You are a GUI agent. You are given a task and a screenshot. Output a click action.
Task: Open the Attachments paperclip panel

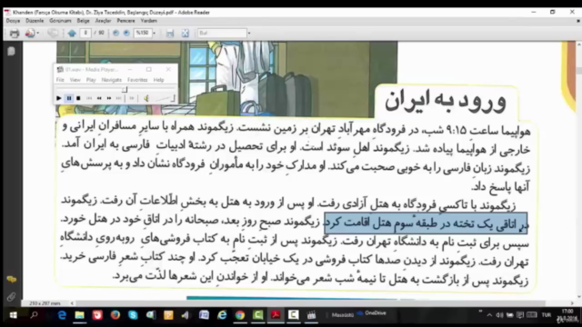[11, 297]
